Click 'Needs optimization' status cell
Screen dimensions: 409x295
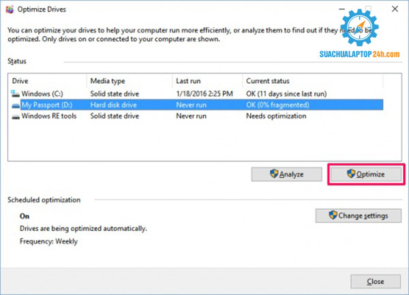tap(276, 116)
